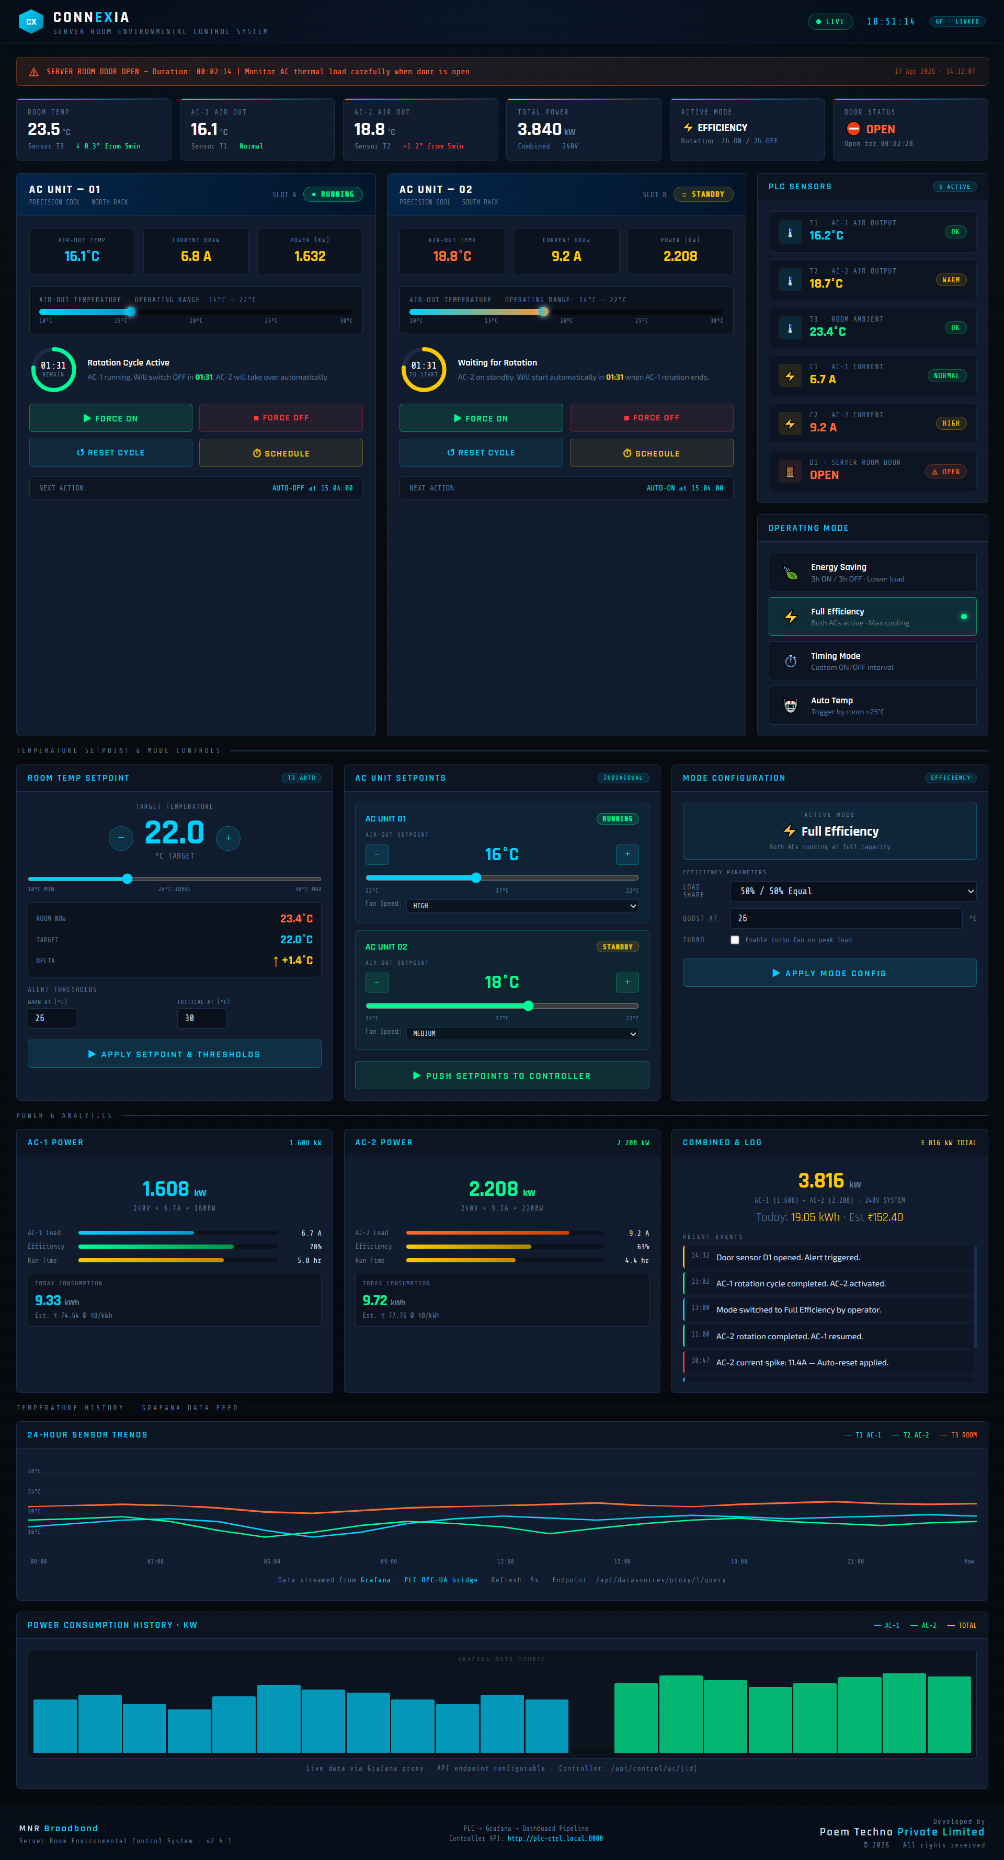This screenshot has height=1860, width=1004.
Task: Click the Warn At threshold input field
Action: click(51, 1018)
